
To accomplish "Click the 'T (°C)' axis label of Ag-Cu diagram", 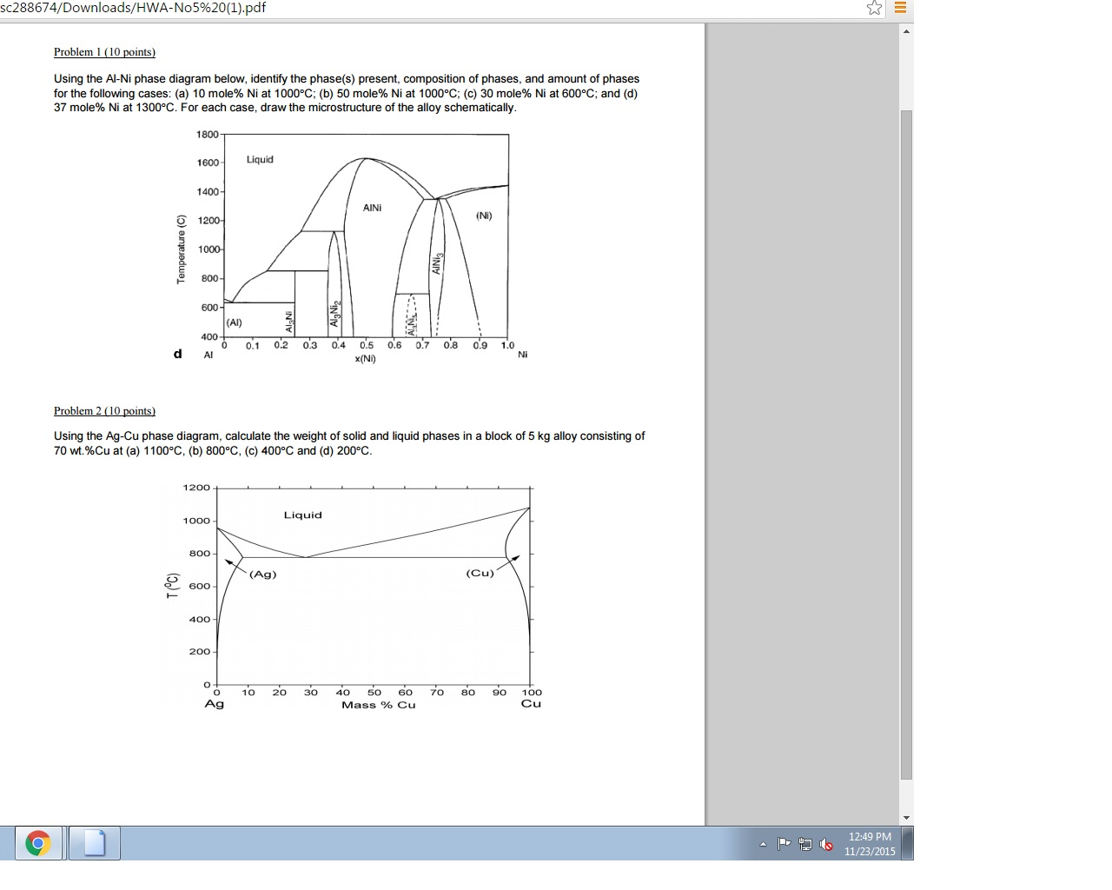I will point(173,586).
